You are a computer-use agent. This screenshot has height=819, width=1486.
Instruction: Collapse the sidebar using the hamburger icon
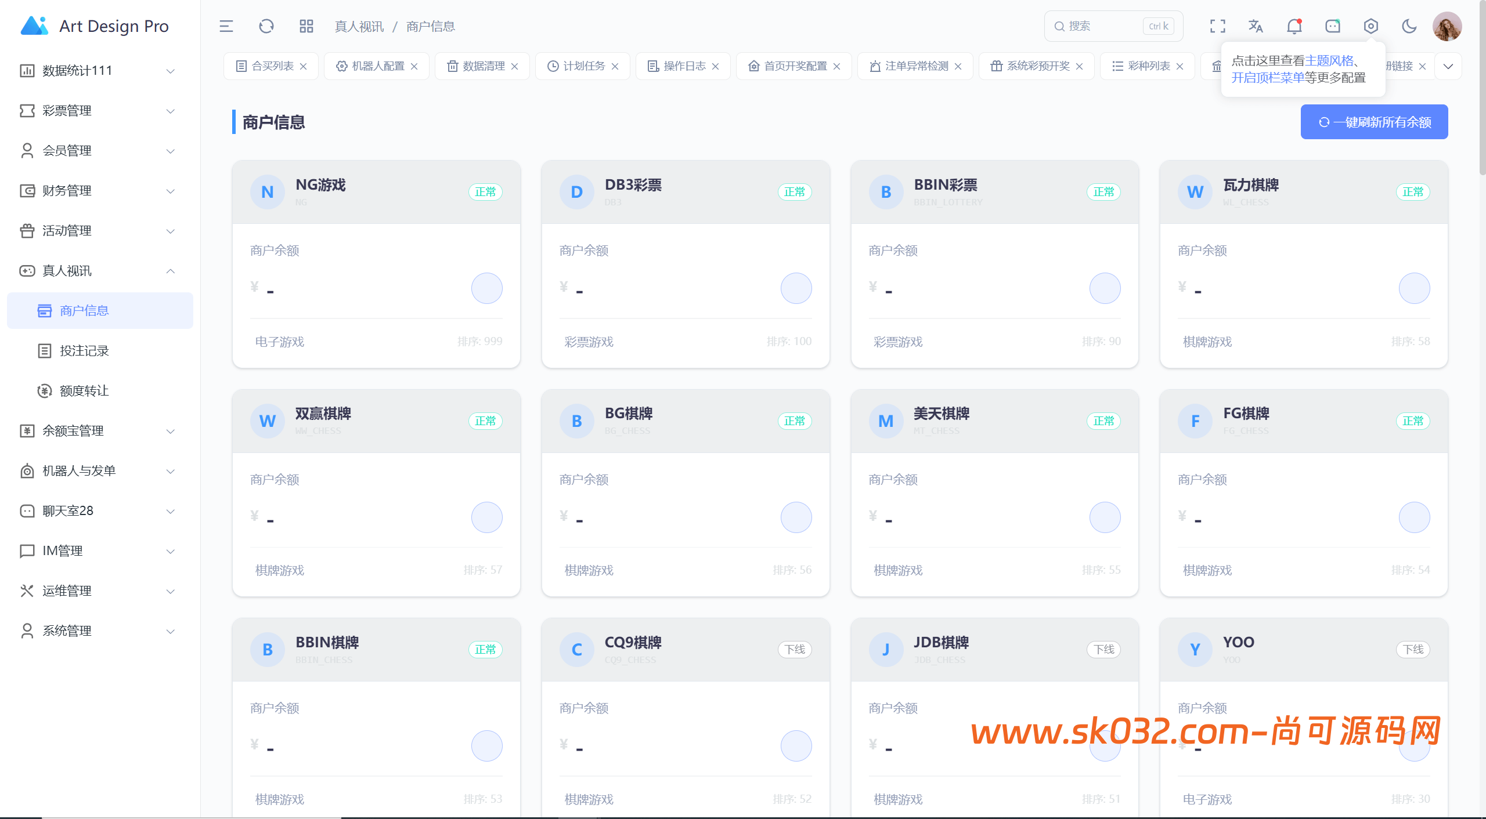pos(225,26)
